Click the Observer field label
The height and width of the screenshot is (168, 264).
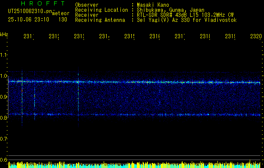click(87, 5)
